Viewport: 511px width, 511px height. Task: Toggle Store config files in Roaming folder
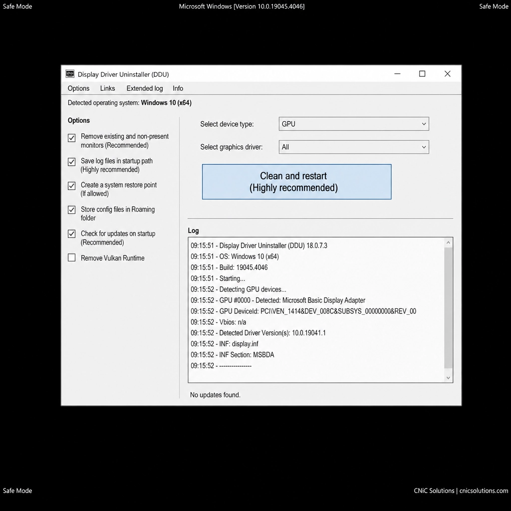pyautogui.click(x=72, y=210)
